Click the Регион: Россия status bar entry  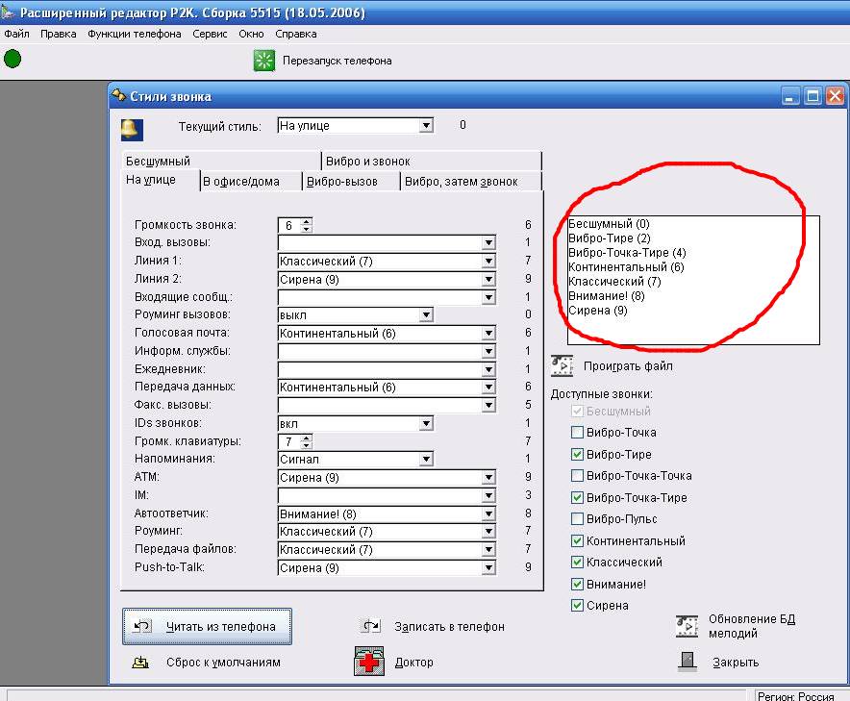[x=796, y=695]
